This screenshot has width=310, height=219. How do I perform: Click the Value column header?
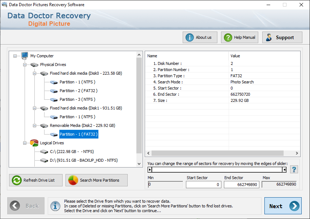[264, 56]
